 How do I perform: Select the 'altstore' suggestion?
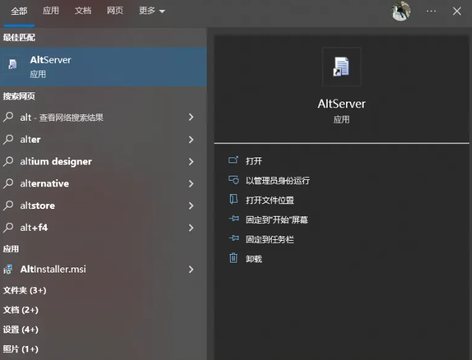coord(103,205)
